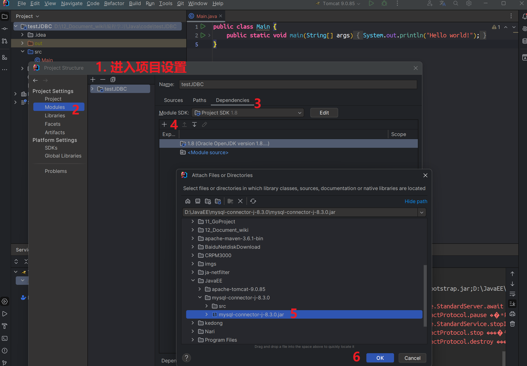Open the path history dropdown arrow

click(x=422, y=212)
